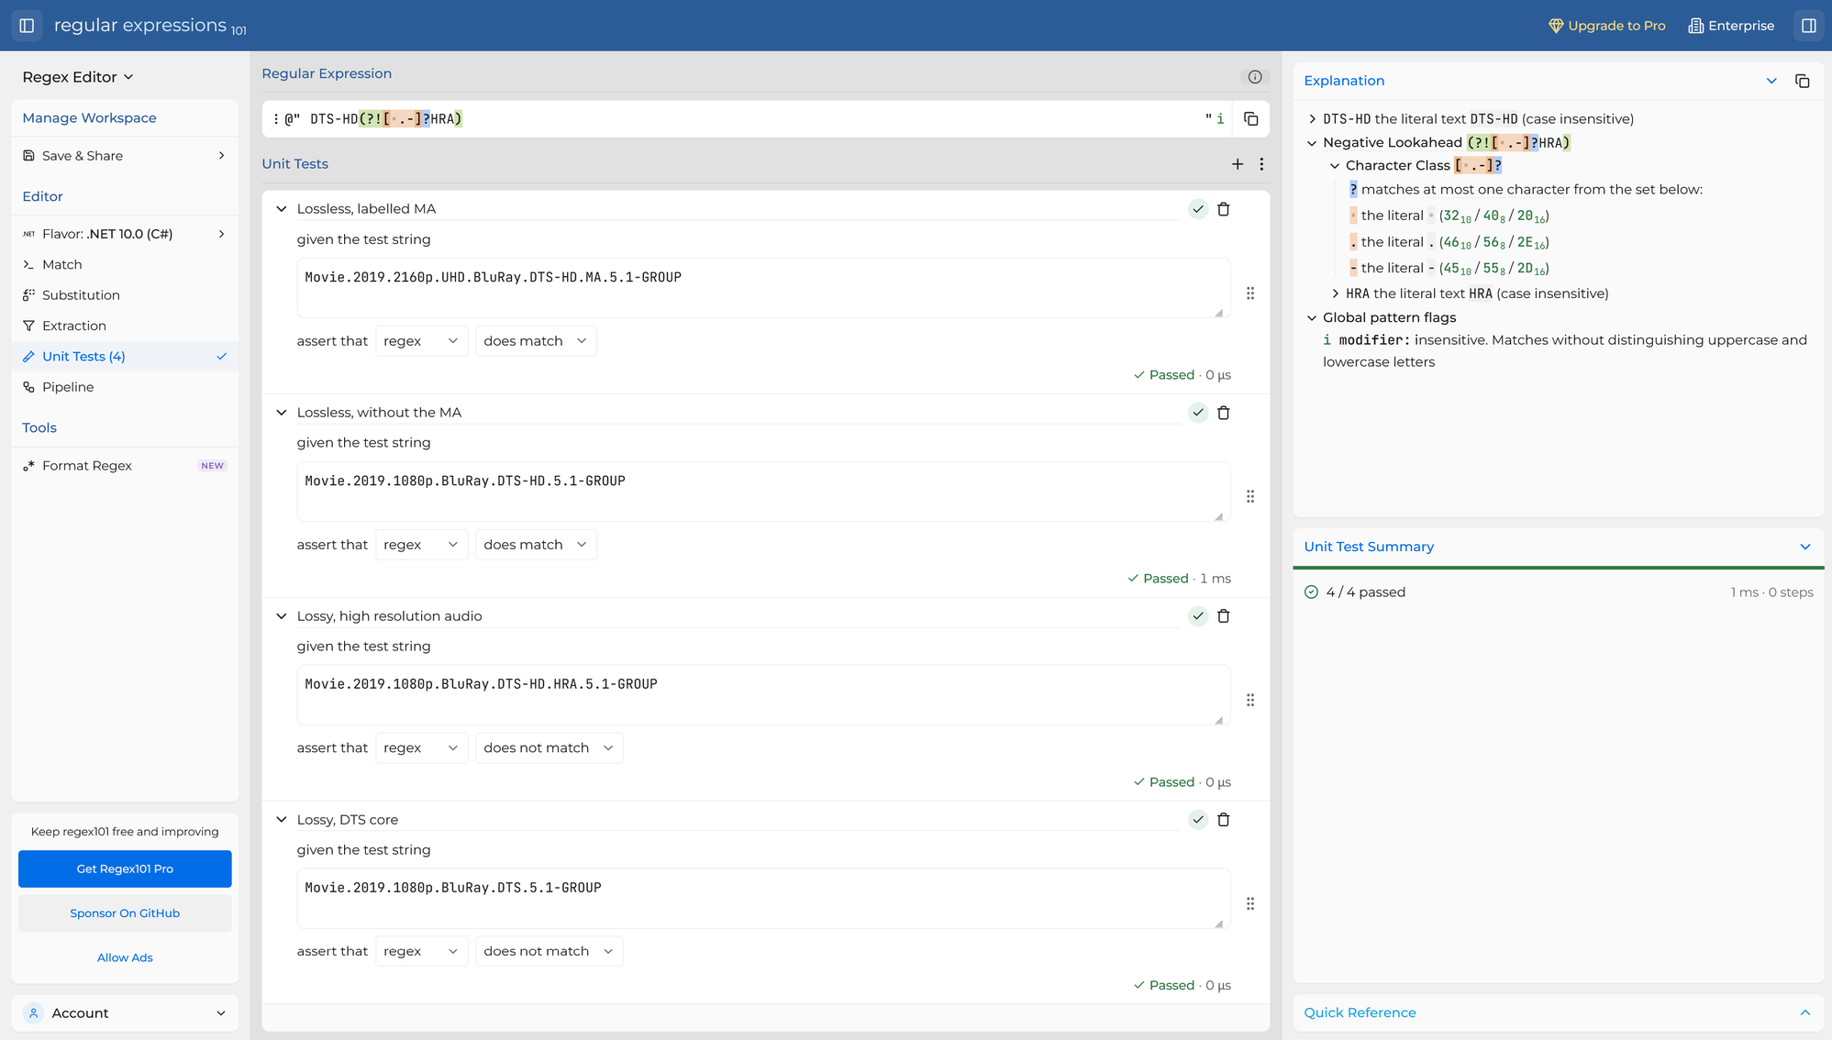Expand the Account menu
The height and width of the screenshot is (1040, 1832).
coord(125,1013)
